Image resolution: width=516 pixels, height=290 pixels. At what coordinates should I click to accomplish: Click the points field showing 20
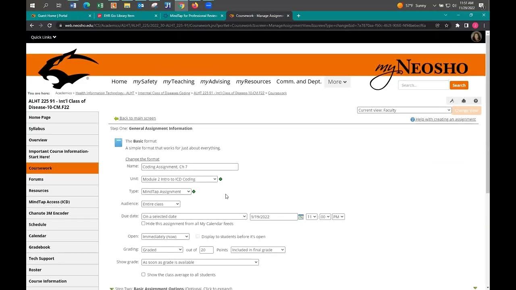tap(206, 250)
